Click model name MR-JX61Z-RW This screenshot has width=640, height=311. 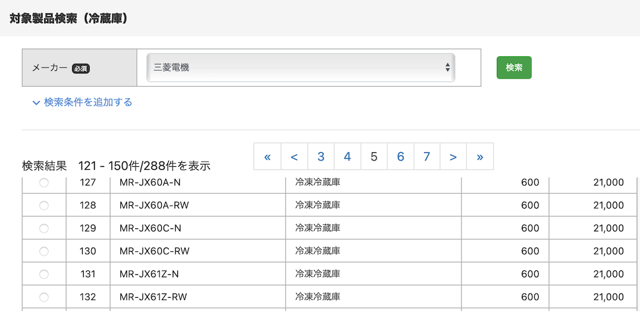(x=154, y=296)
